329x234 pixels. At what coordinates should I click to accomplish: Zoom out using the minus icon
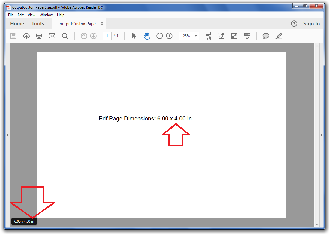tap(159, 36)
